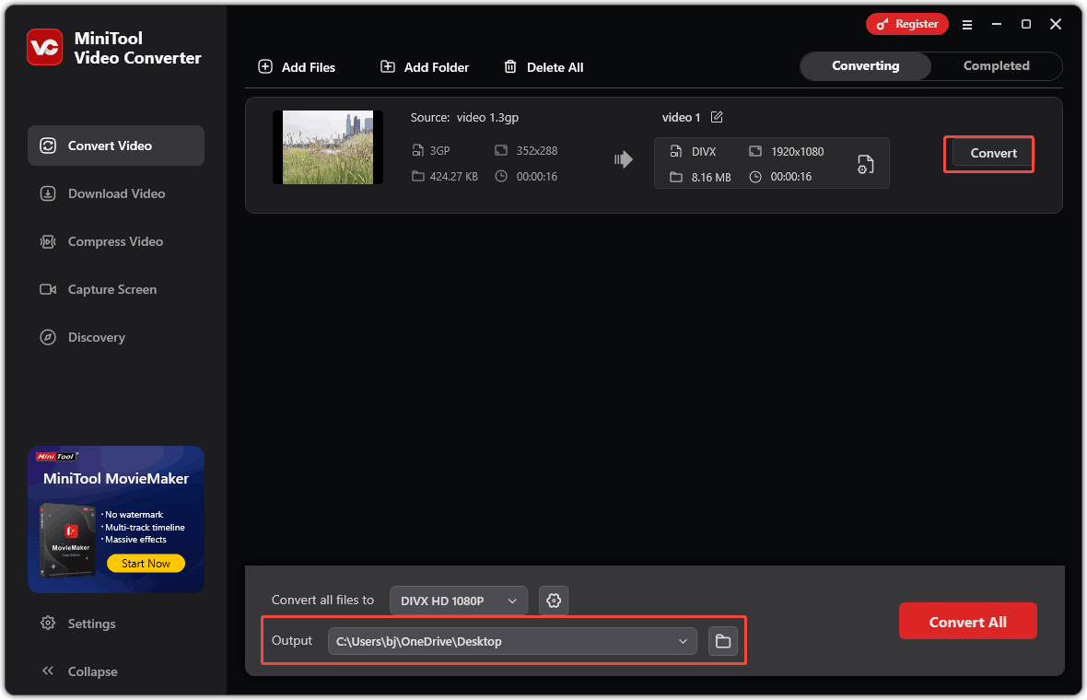Click the Download Video icon
The image size is (1087, 700).
click(x=48, y=193)
